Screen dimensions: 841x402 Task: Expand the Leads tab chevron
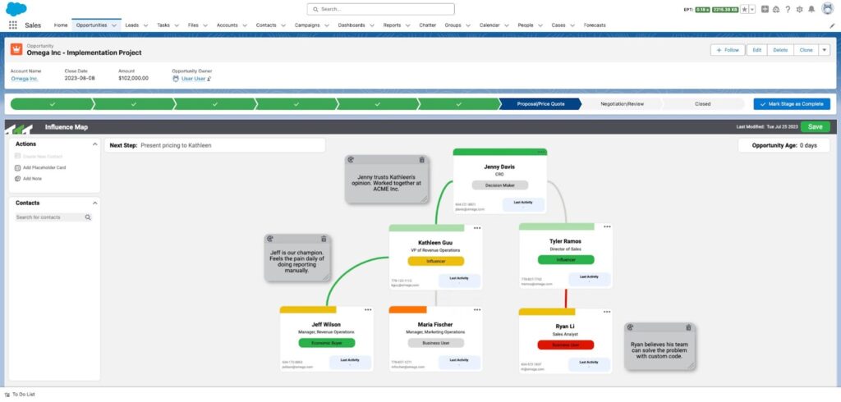pyautogui.click(x=146, y=25)
